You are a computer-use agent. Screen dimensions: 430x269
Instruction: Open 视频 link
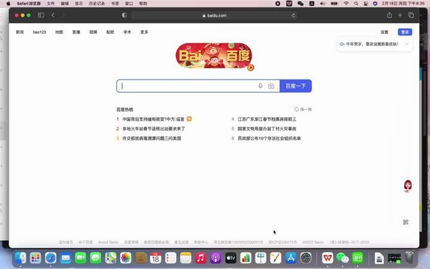click(93, 32)
